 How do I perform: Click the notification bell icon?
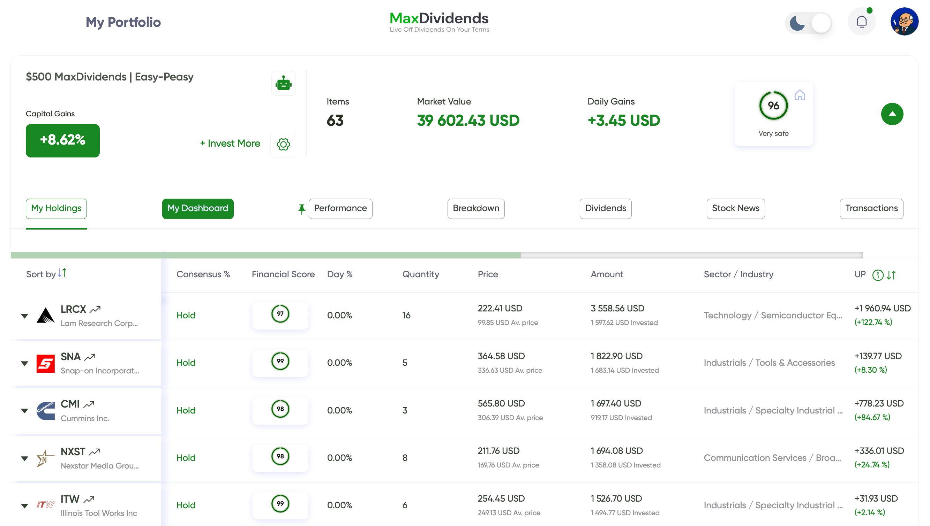861,22
